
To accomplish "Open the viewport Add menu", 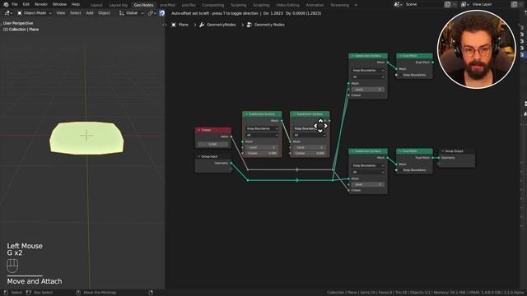I will [x=90, y=13].
